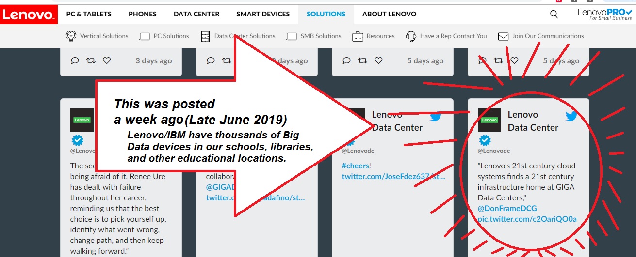Open the PC & TABLETS menu
The image size is (636, 257).
click(89, 14)
